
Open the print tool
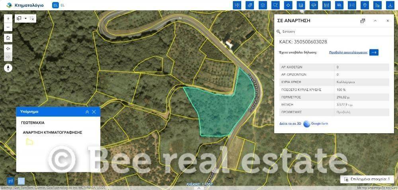click(314, 5)
